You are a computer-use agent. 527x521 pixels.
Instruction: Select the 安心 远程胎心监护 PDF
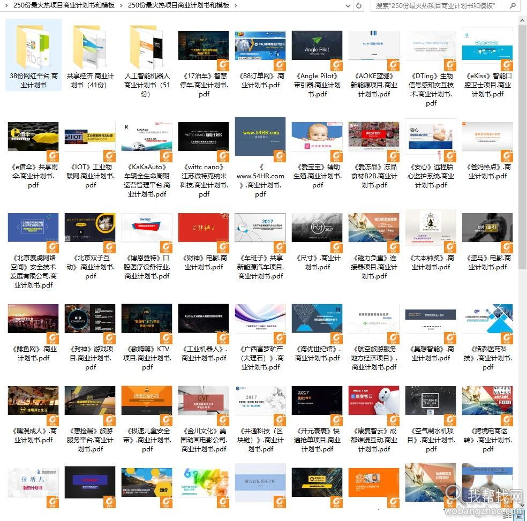(431, 153)
